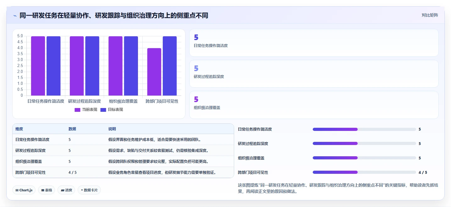Click the blue 目标表现 bar for 组织级治理覆盖
The image size is (451, 207).
[131, 66]
